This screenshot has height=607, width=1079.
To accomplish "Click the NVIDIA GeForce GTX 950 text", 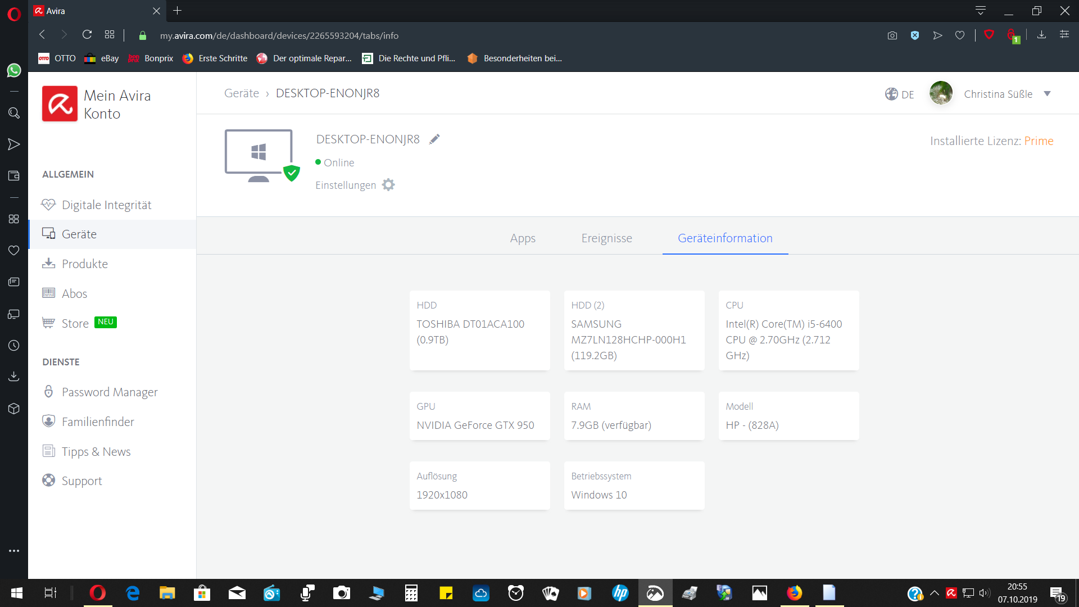I will [x=475, y=425].
